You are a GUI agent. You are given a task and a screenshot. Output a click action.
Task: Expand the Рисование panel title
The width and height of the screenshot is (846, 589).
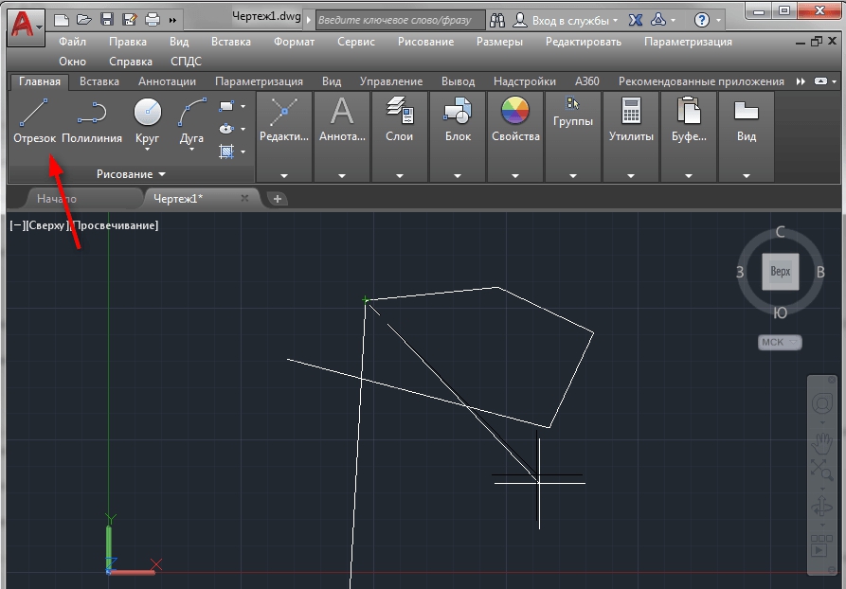(x=131, y=174)
